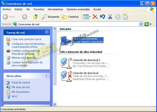Click the sidebar scroll up arrow
The width and height of the screenshot is (157, 112).
point(55,29)
